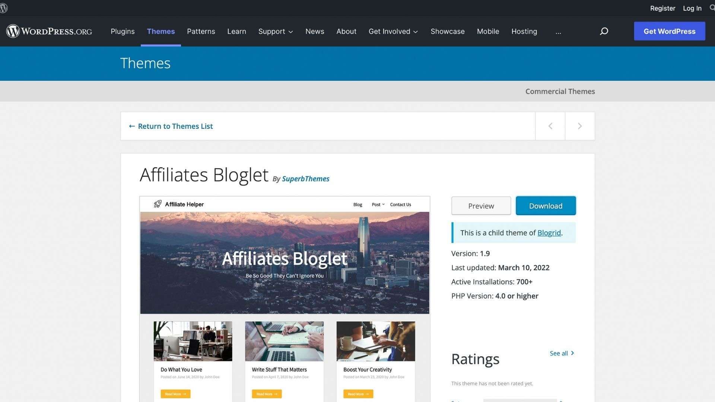Open the Mobile menu item
This screenshot has height=402, width=715.
488,31
